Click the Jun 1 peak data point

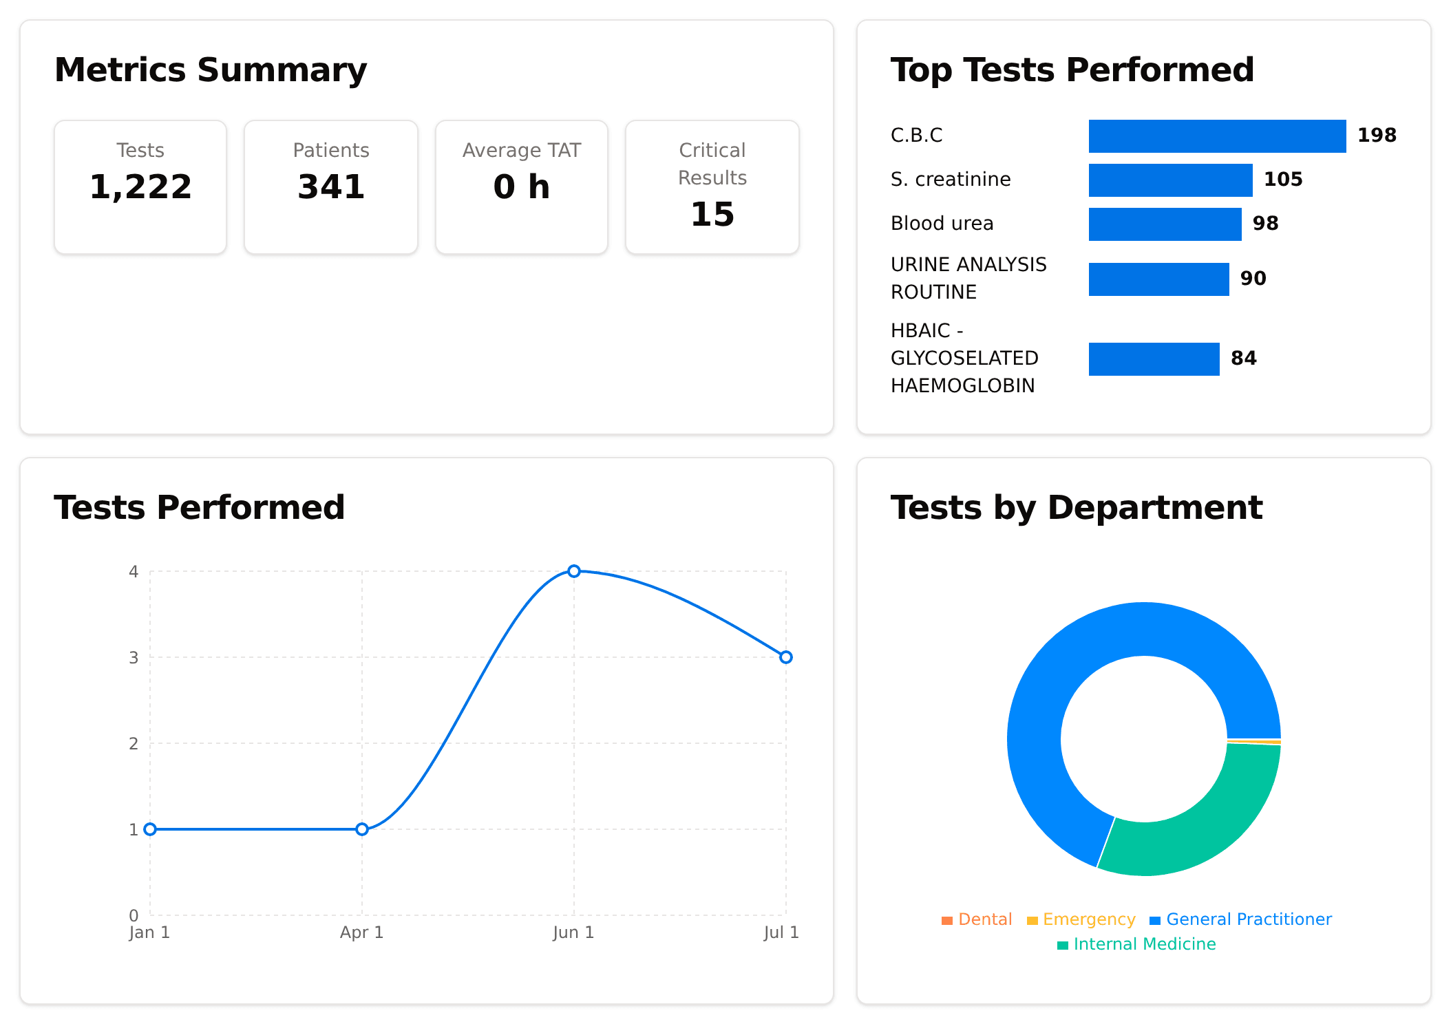574,571
